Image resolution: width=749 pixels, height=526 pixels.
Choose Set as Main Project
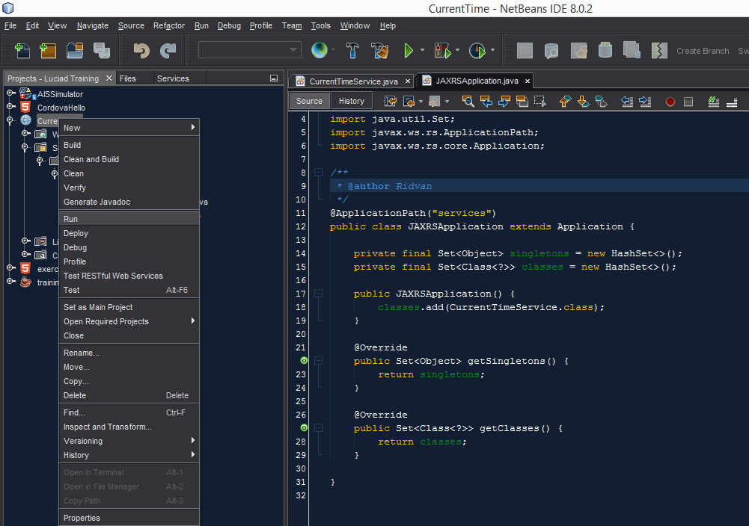[129, 307]
